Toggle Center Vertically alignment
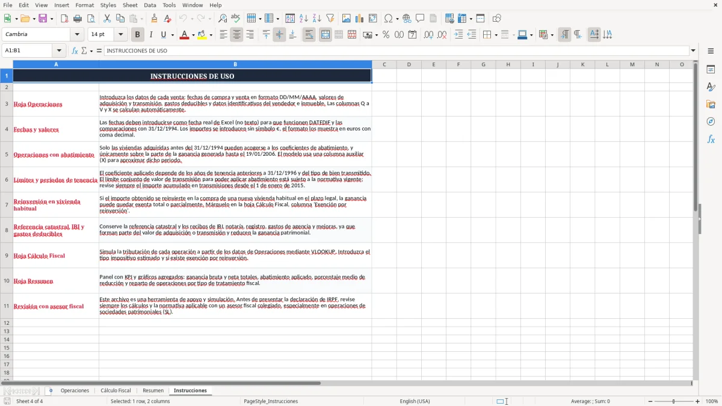Viewport: 722px width, 406px height. (x=279, y=35)
